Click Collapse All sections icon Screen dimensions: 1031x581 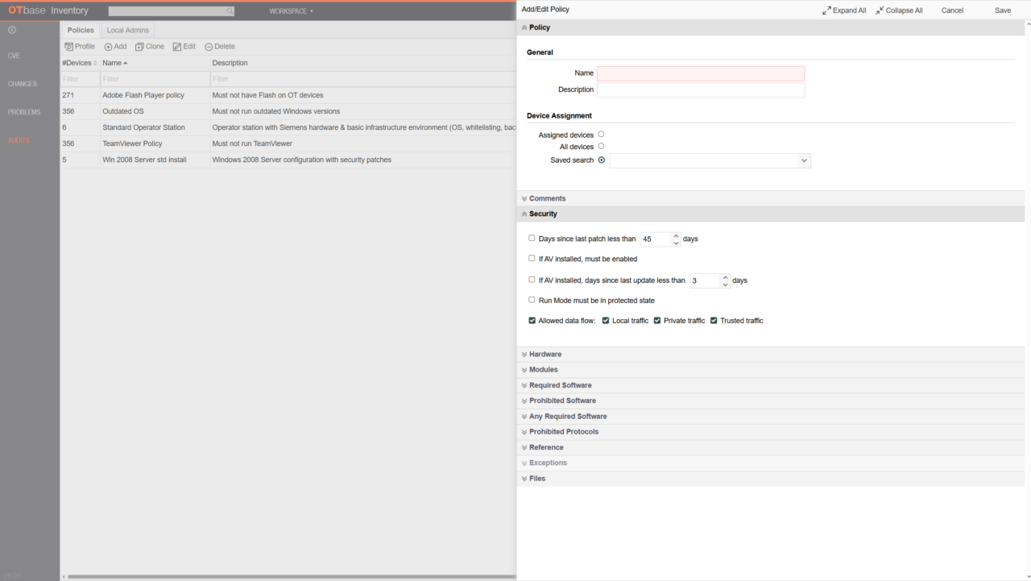point(880,10)
